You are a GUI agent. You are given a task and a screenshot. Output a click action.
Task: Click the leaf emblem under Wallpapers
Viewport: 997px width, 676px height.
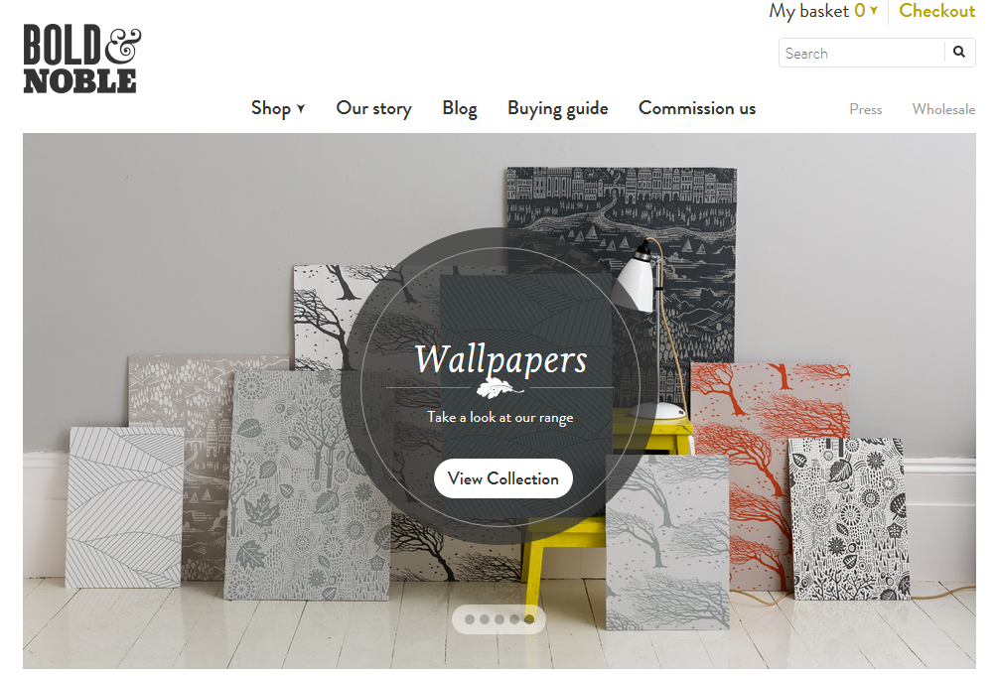coord(499,387)
